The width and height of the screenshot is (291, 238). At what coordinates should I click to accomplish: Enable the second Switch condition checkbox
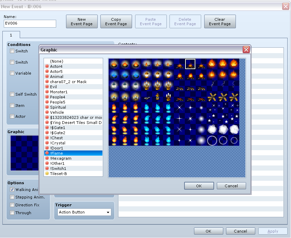click(x=12, y=62)
